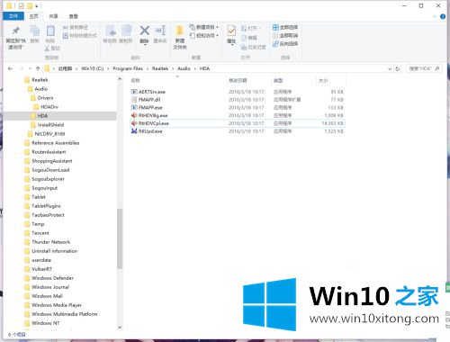Go back with the left arrow
The height and width of the screenshot is (342, 450).
(x=10, y=68)
